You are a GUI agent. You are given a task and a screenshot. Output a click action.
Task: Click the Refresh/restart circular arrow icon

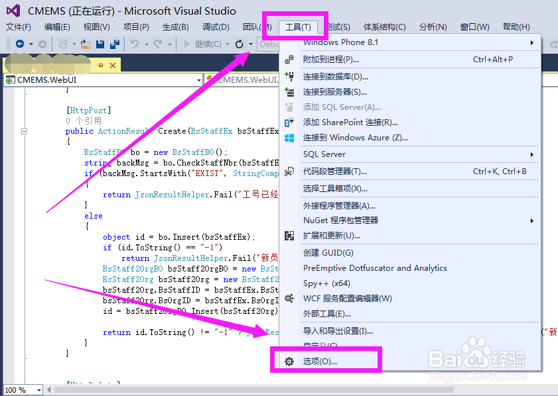(240, 44)
